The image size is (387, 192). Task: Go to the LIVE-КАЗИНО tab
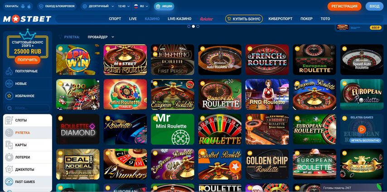tap(179, 19)
